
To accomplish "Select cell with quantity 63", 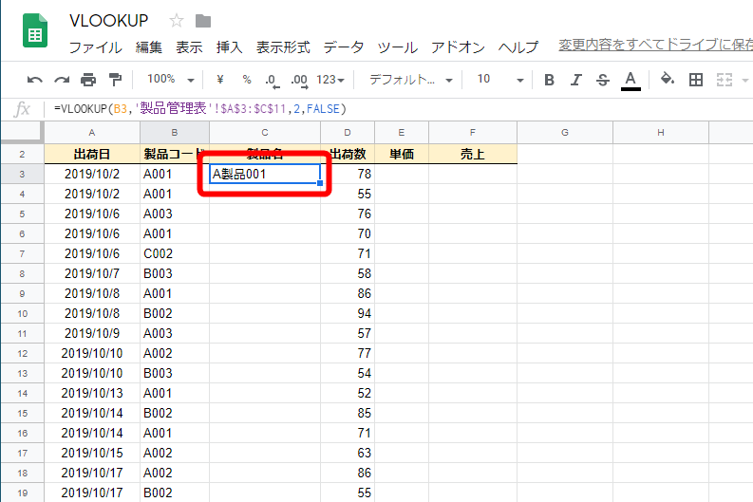I will [x=348, y=453].
